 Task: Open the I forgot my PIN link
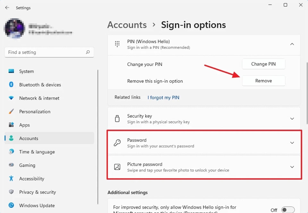click(163, 97)
